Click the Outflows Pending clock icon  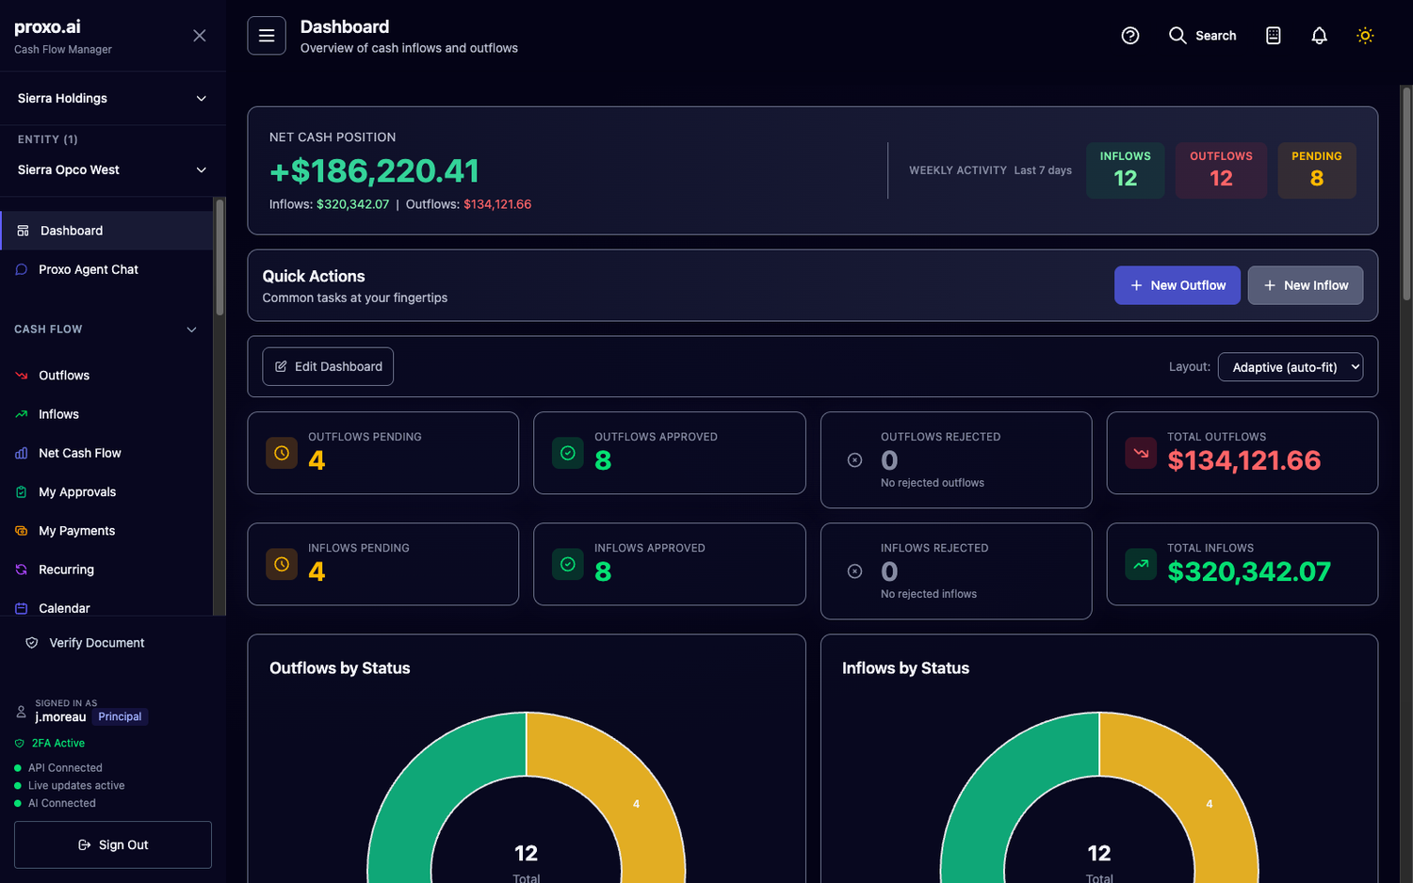[282, 453]
